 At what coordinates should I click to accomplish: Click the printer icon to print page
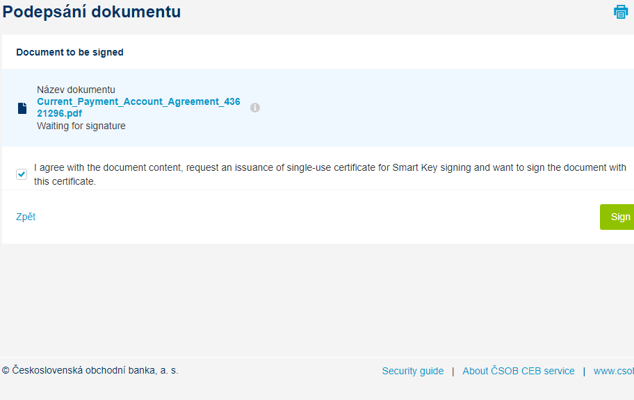[x=621, y=12]
